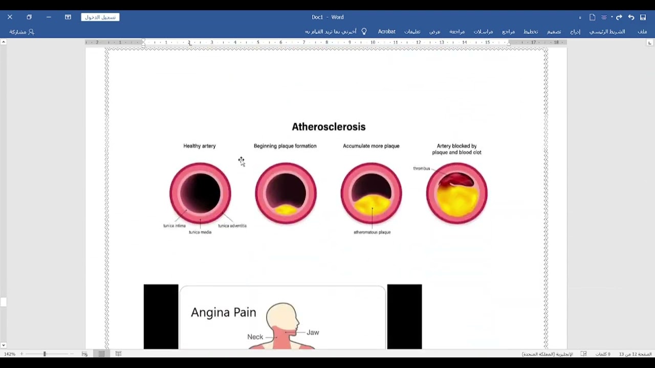Image resolution: width=655 pixels, height=368 pixels.
Task: Click the 'Healthy artery' caption
Action: [x=200, y=146]
